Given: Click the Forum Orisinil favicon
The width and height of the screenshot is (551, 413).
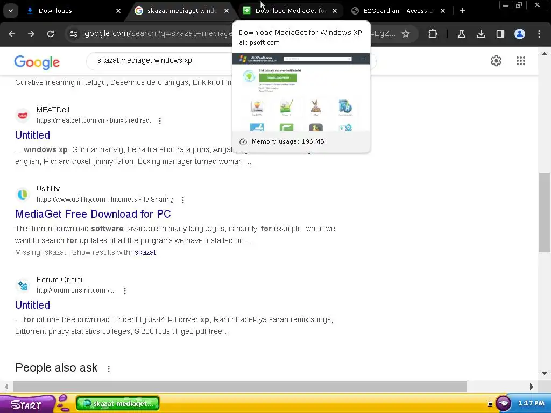Looking at the screenshot, I should click(x=23, y=285).
